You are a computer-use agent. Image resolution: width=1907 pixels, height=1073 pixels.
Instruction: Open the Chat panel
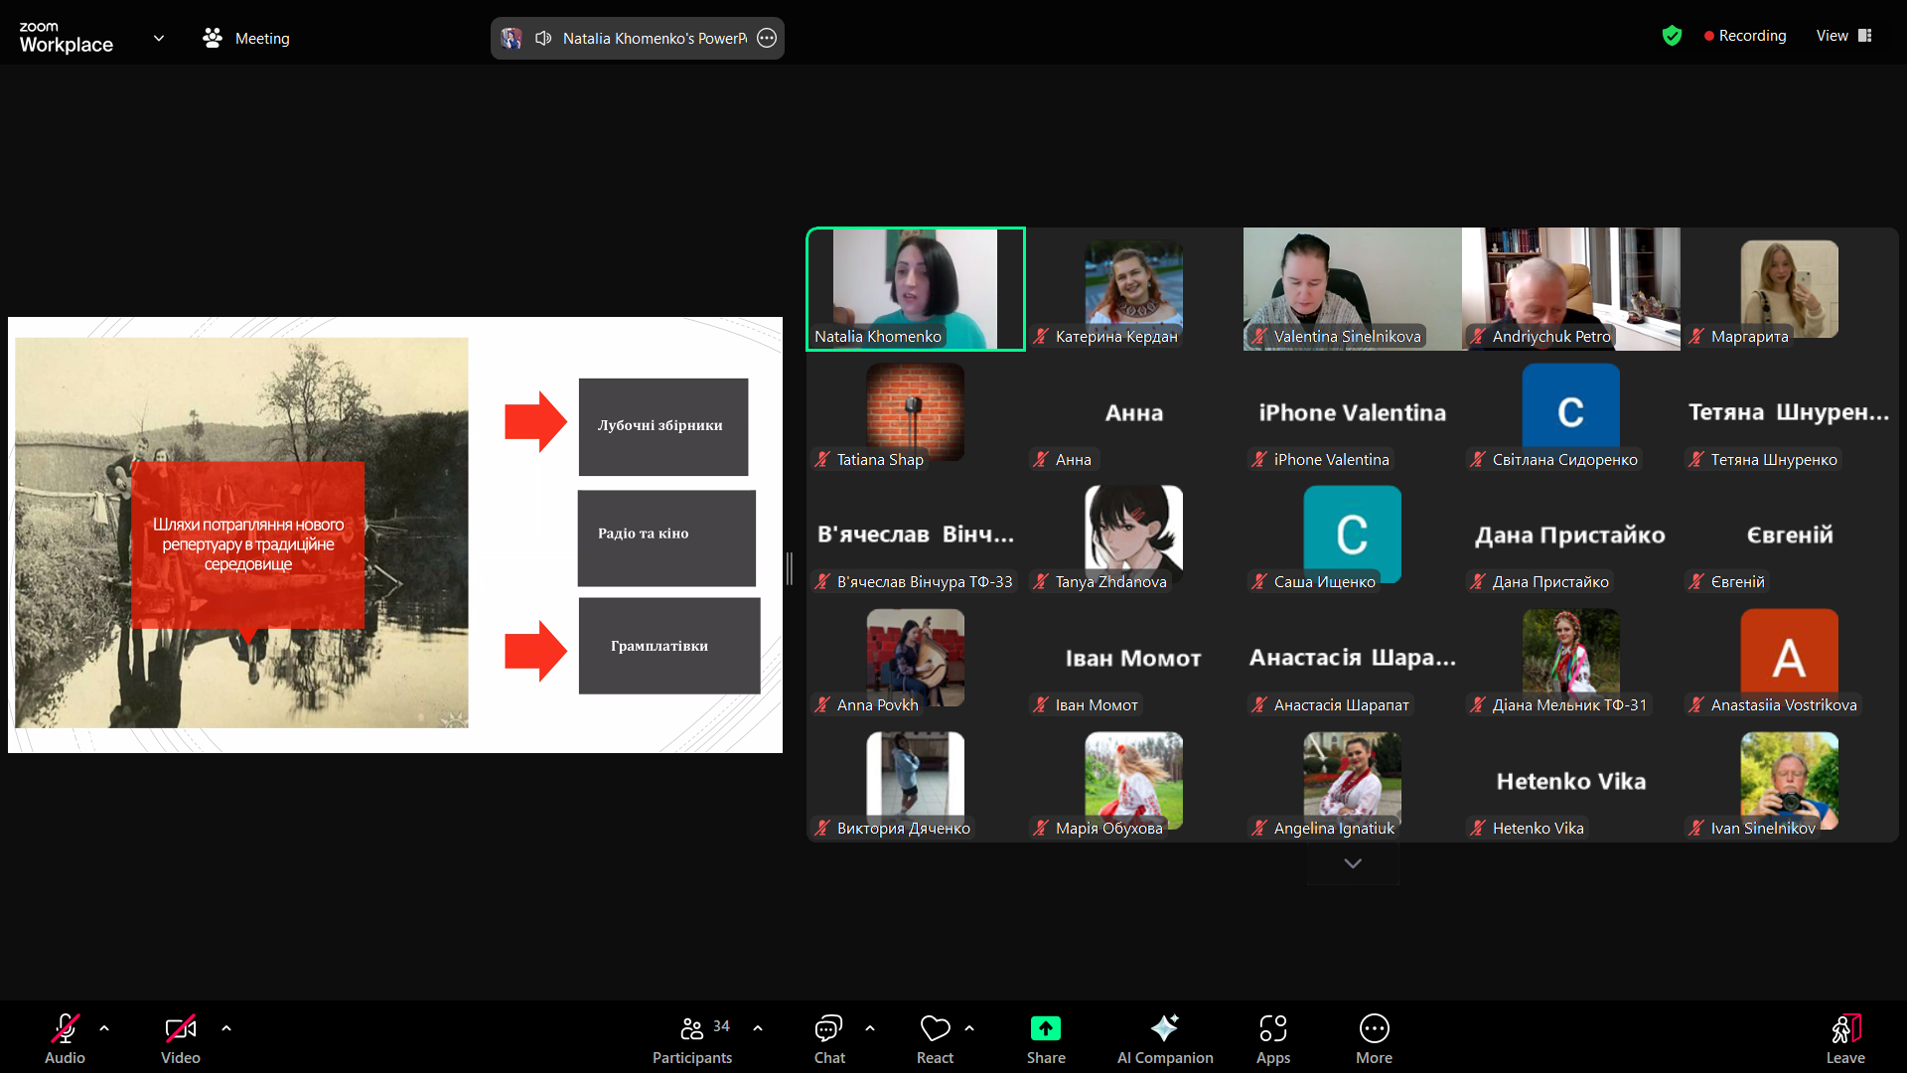(x=829, y=1038)
